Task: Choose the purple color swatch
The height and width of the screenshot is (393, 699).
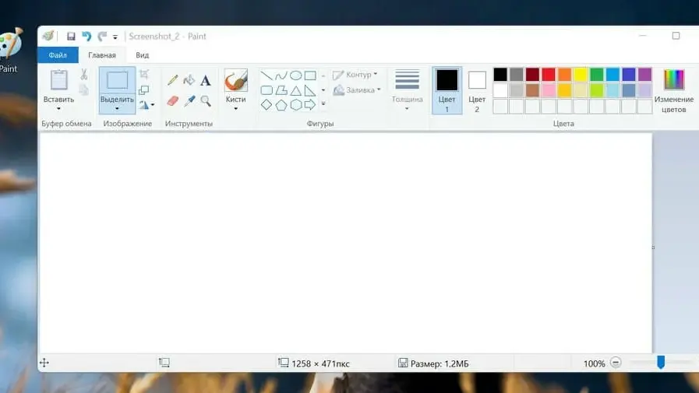Action: point(644,75)
